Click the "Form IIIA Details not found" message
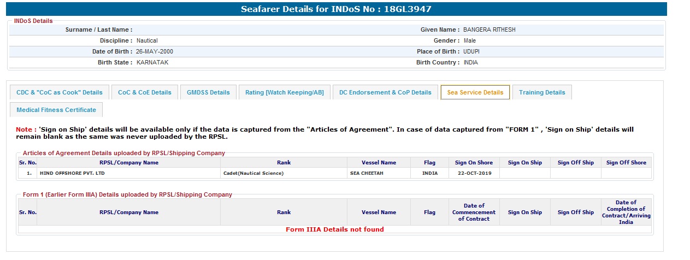The height and width of the screenshot is (260, 690). point(335,229)
